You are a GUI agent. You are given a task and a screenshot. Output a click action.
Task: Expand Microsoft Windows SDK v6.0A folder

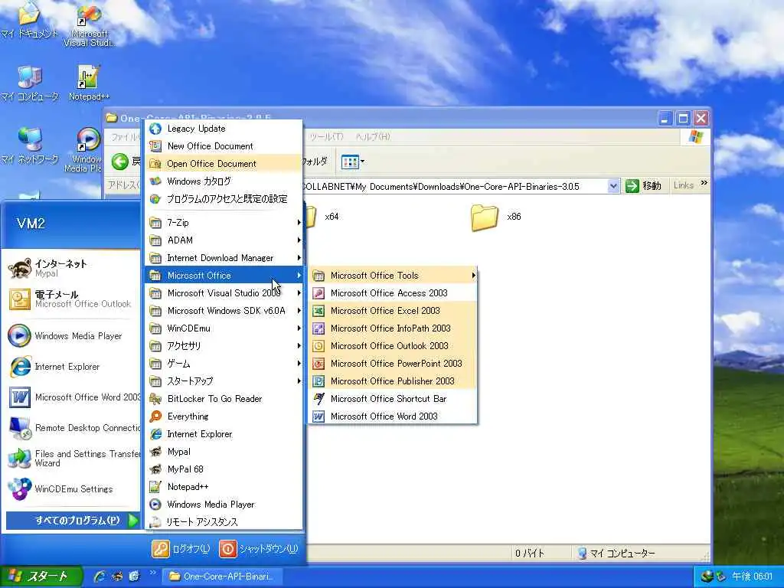[224, 311]
